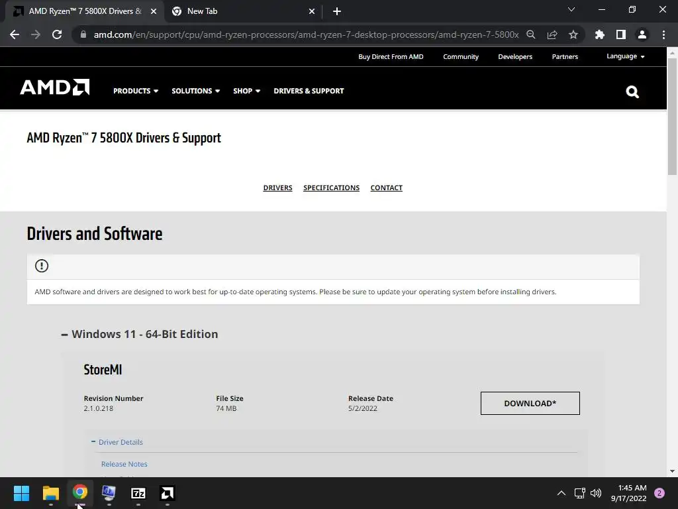Collapse the Driver Details section

pos(117,442)
